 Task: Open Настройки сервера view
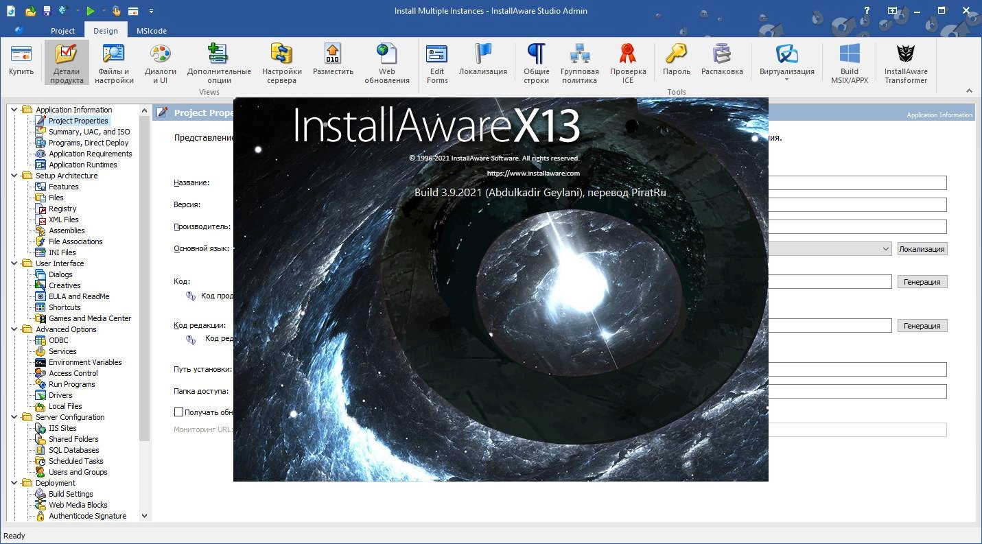coord(281,62)
